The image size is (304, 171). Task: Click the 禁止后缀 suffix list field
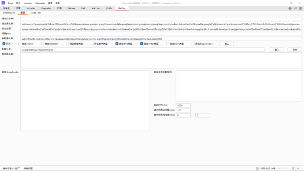pos(161,29)
